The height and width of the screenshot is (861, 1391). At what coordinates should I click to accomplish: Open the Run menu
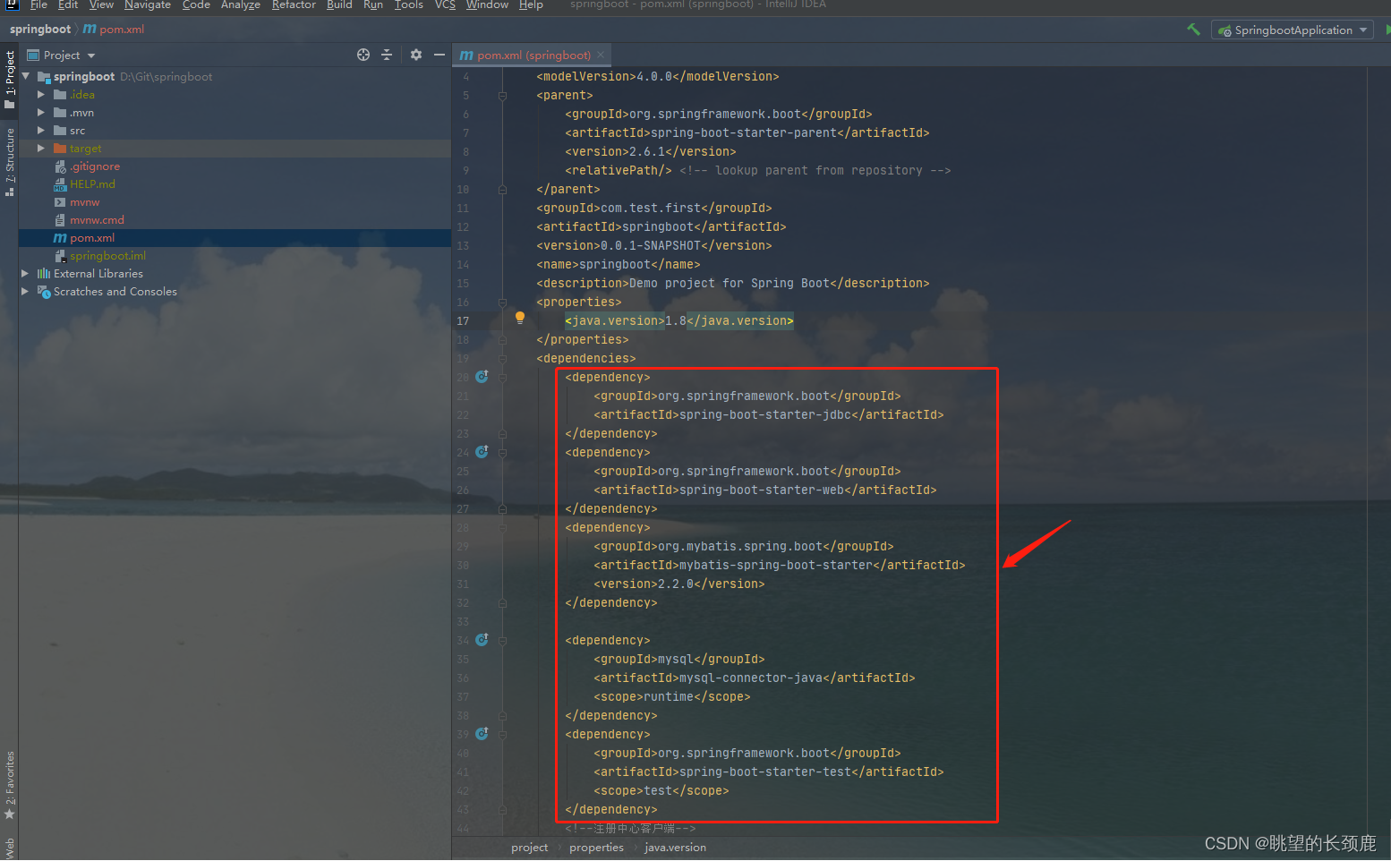click(x=373, y=5)
